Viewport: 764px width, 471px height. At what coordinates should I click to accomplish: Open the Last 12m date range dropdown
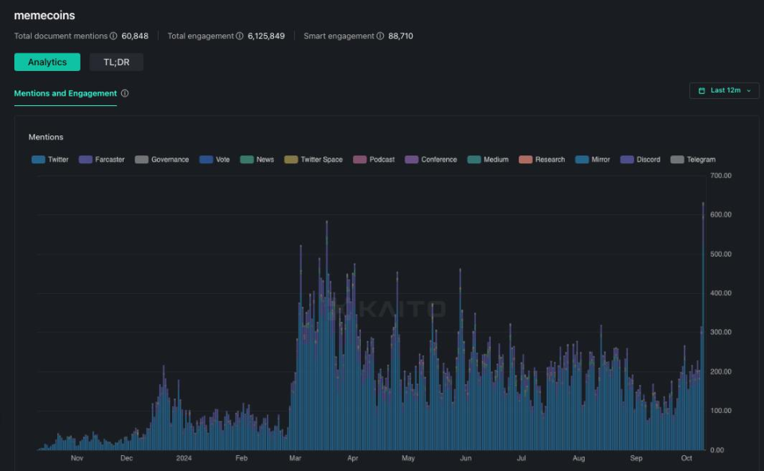click(724, 91)
